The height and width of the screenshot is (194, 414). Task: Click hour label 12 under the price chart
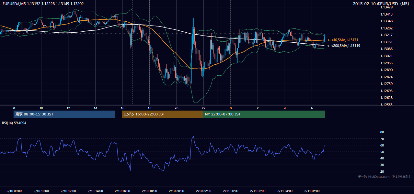[x=68, y=108]
